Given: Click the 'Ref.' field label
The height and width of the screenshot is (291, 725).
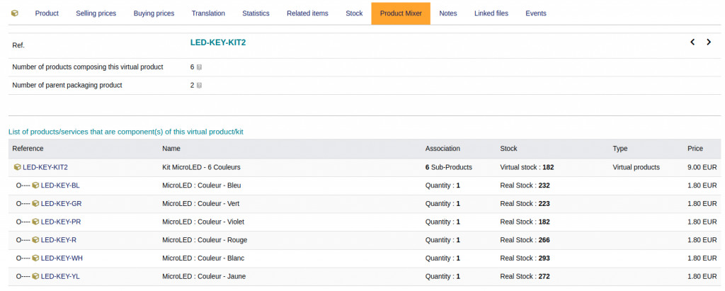Looking at the screenshot, I should pos(18,46).
